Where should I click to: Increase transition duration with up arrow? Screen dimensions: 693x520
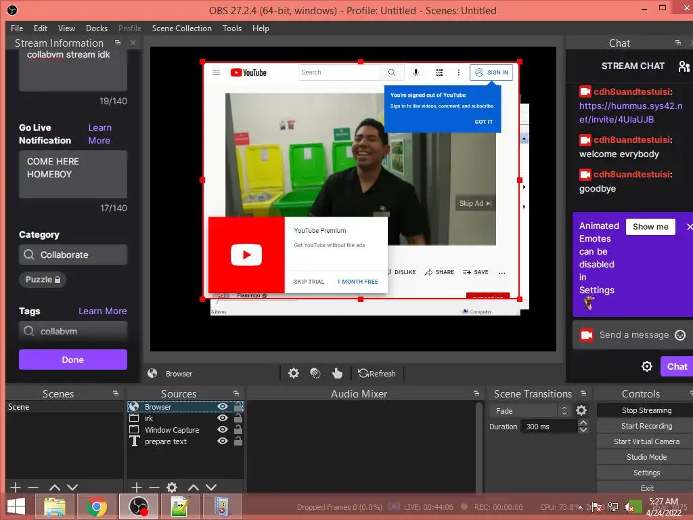[x=583, y=422]
